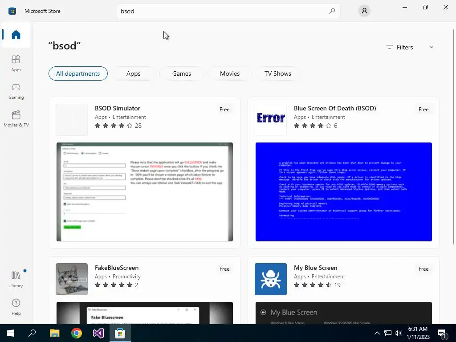The height and width of the screenshot is (342, 456).
Task: Open blue error screen screenshot preview
Action: click(344, 192)
